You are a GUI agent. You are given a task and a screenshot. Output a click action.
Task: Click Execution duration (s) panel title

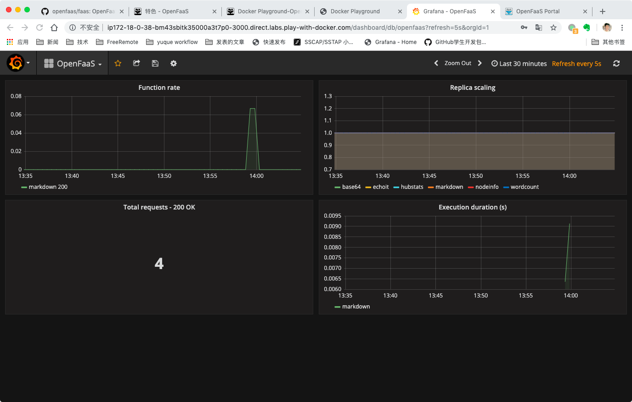(x=473, y=207)
